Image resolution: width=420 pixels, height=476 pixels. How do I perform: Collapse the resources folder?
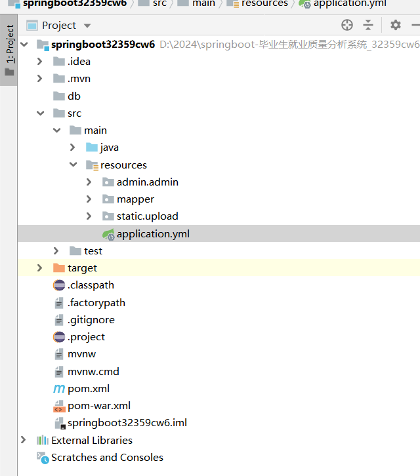(73, 165)
